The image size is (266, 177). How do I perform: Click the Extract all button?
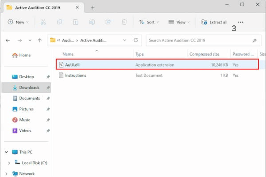[x=215, y=22]
